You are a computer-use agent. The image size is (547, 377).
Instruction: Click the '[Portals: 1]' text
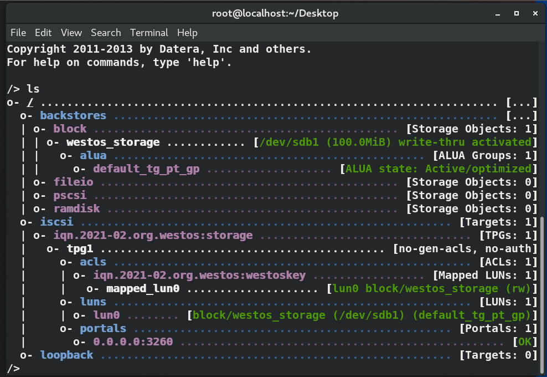point(498,328)
